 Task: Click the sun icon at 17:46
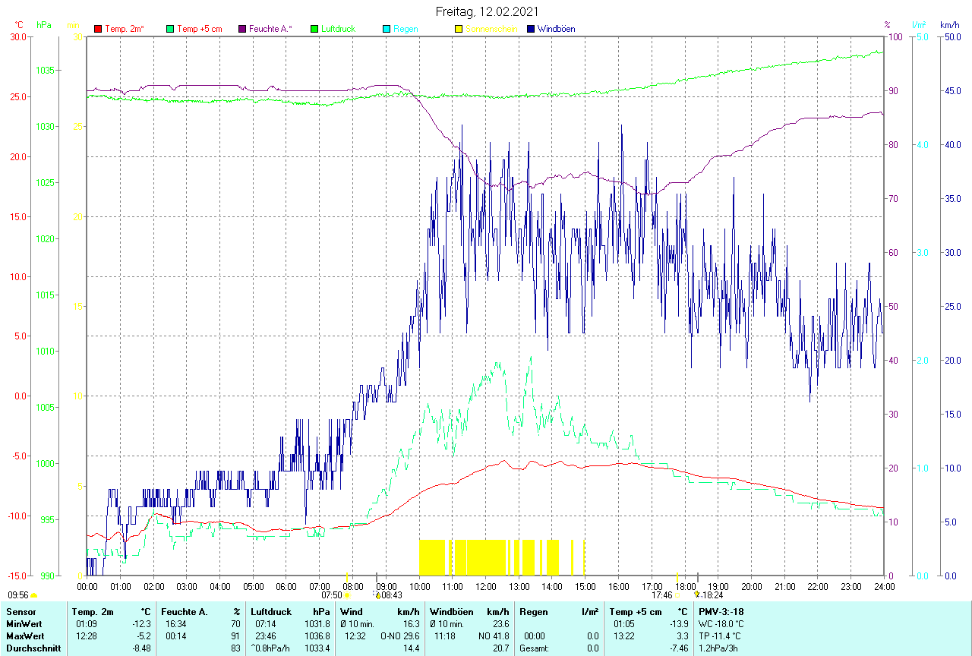(678, 595)
